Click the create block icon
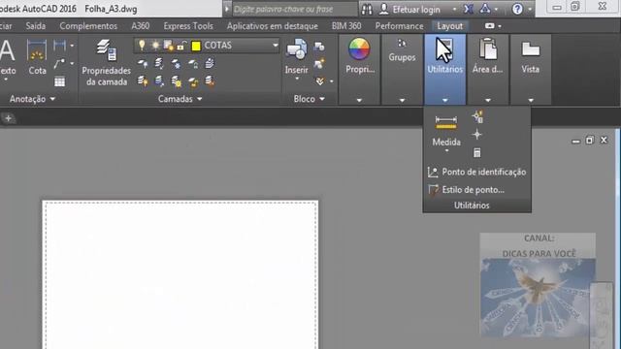 (x=319, y=47)
